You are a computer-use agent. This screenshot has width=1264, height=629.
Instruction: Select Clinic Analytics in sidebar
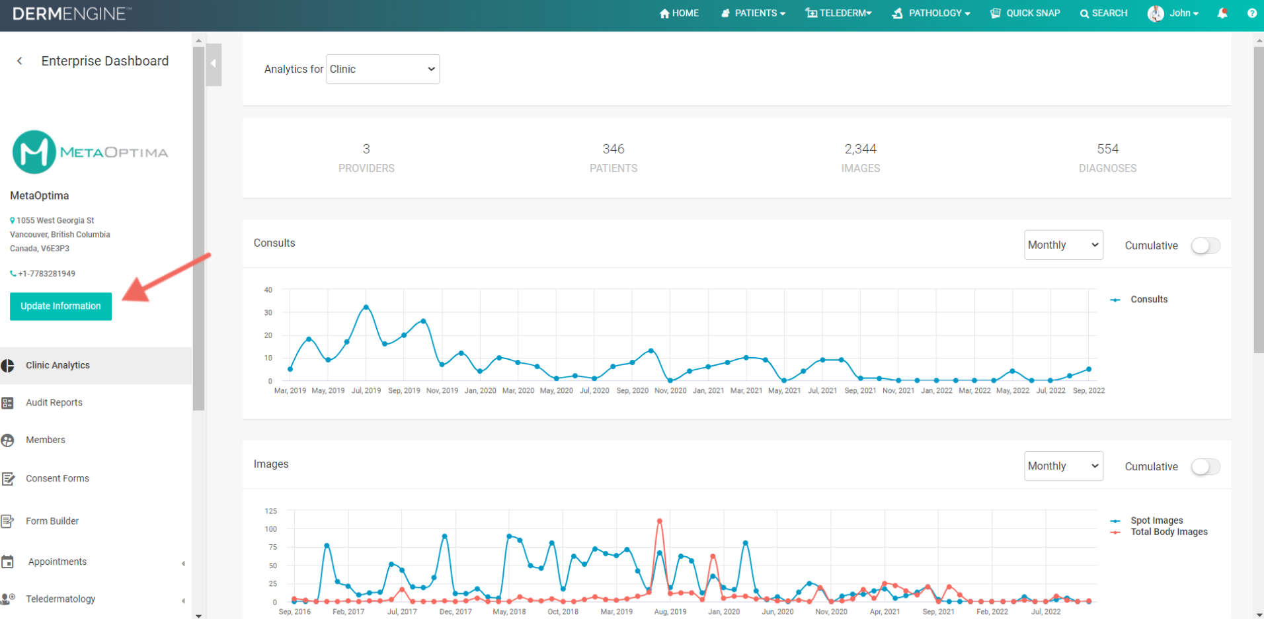(96, 366)
